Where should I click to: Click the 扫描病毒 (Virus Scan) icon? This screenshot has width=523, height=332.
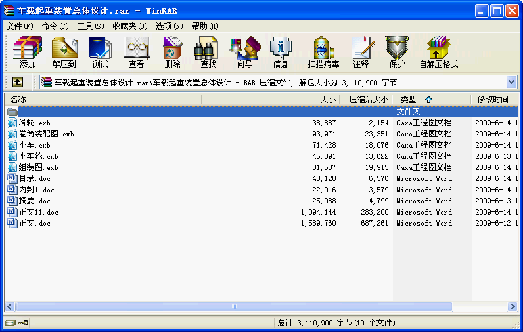point(323,52)
